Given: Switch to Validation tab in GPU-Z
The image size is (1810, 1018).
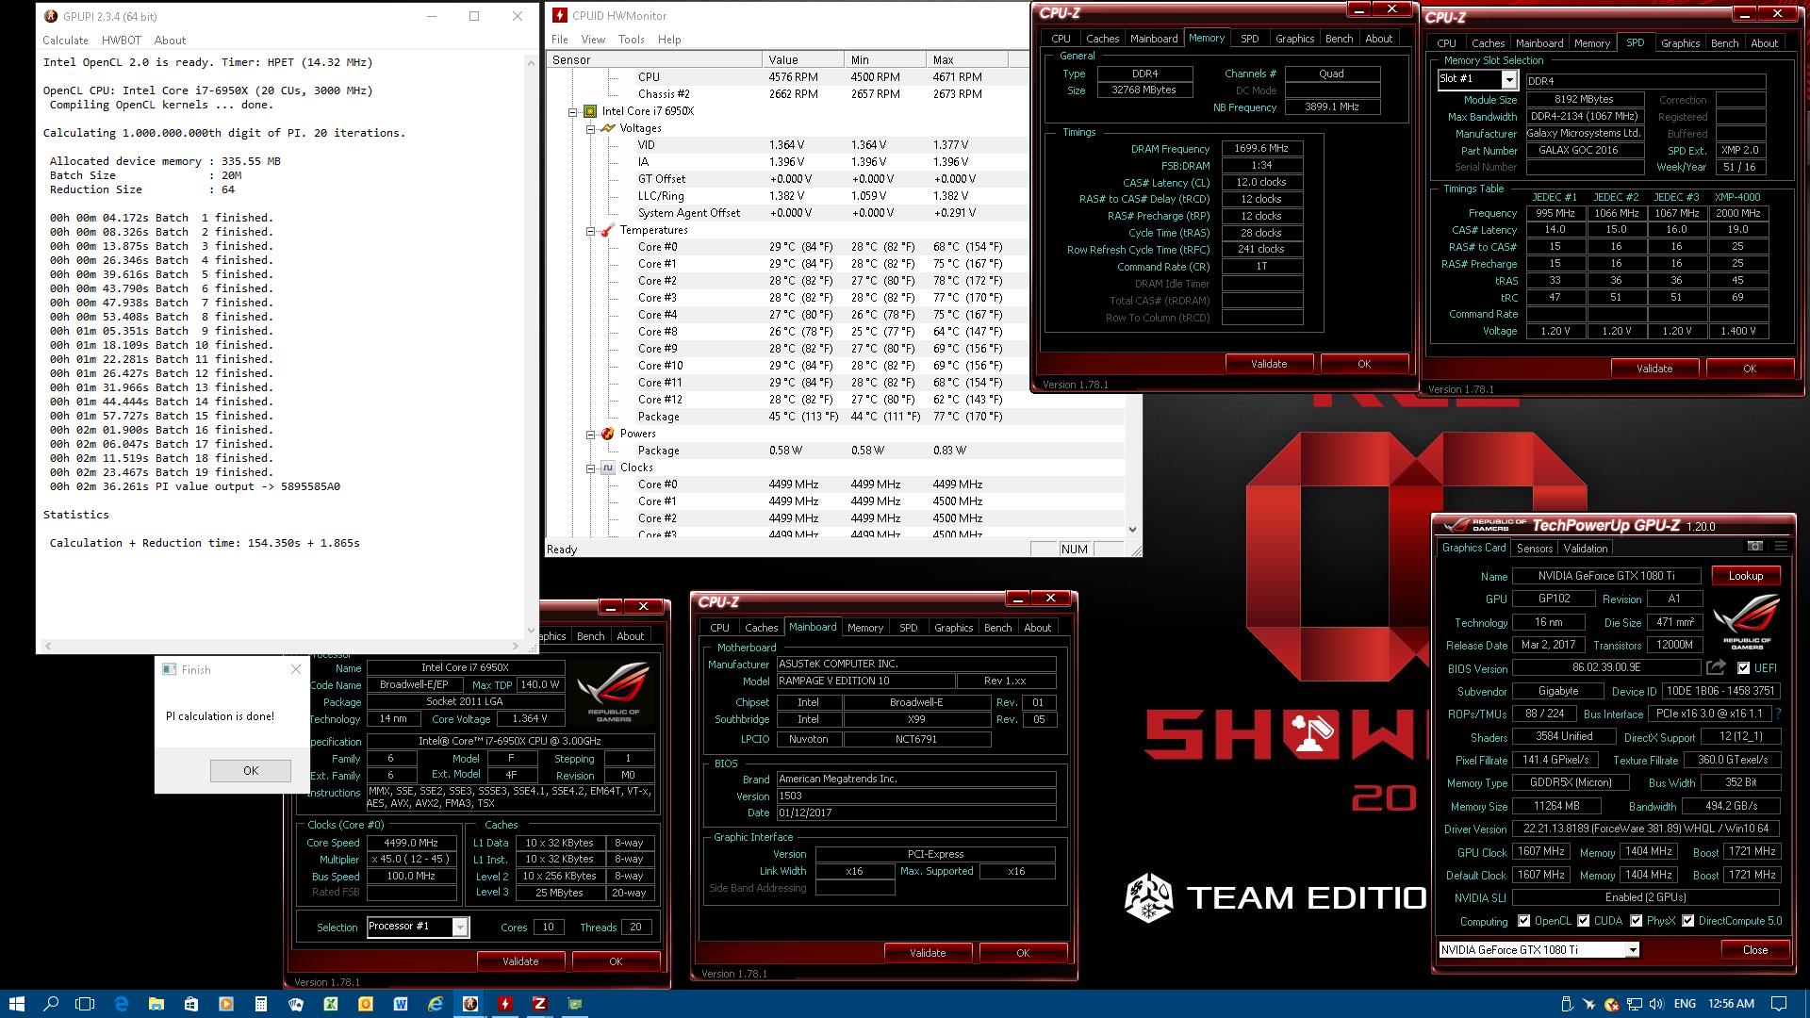Looking at the screenshot, I should [x=1585, y=548].
